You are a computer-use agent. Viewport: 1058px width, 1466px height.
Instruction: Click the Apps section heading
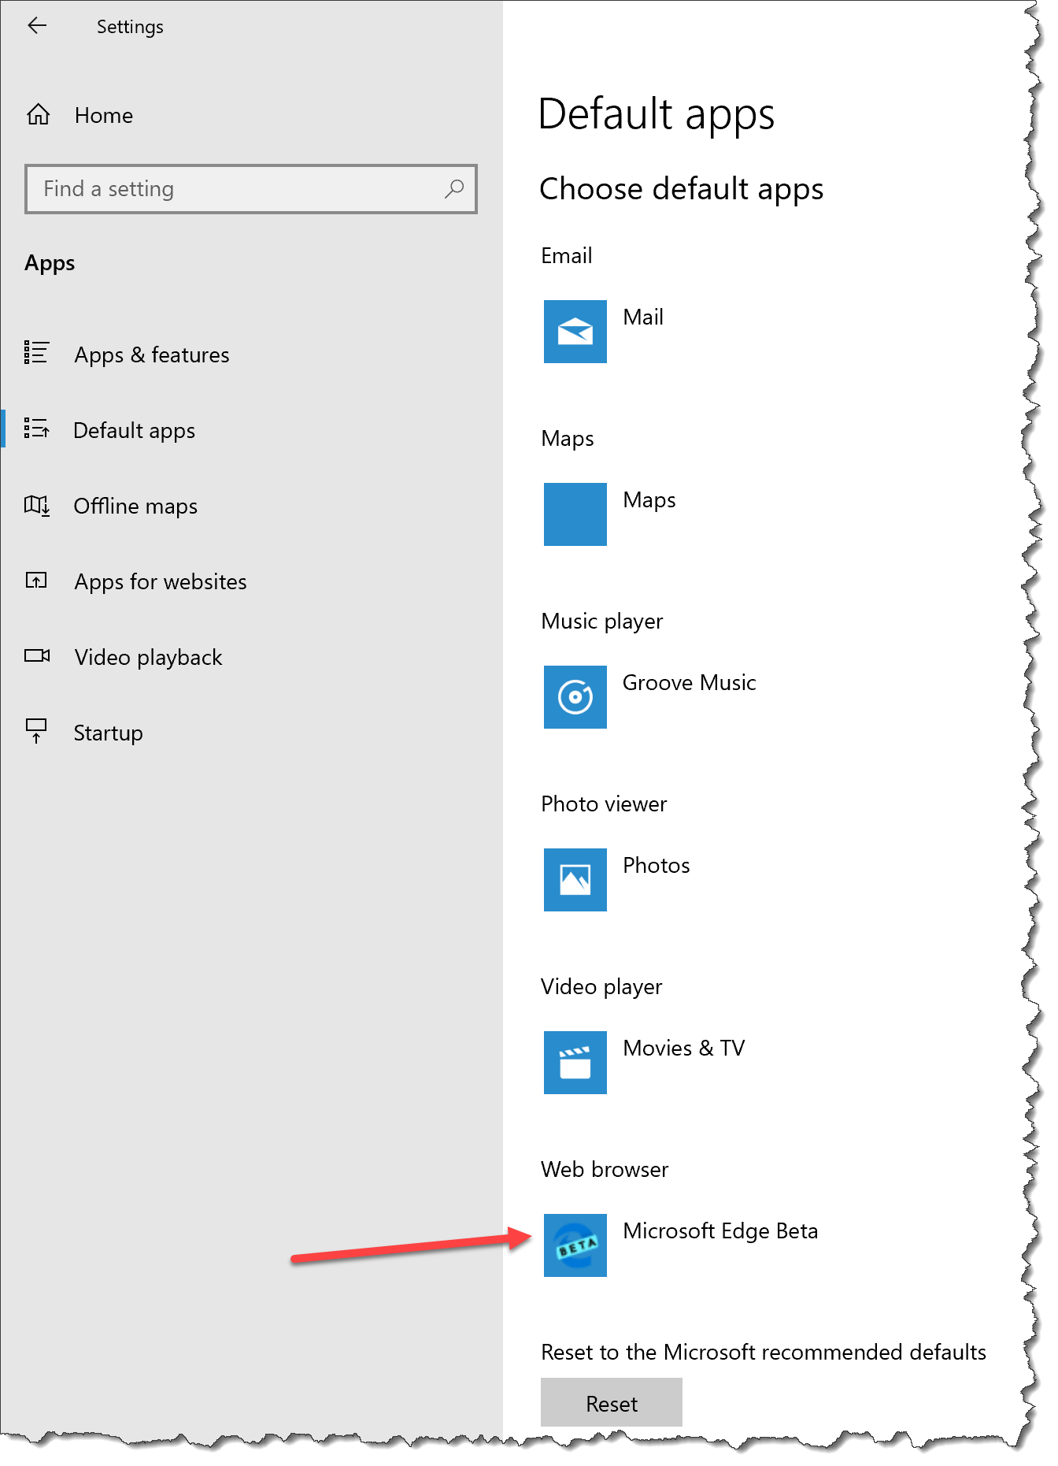pos(50,263)
